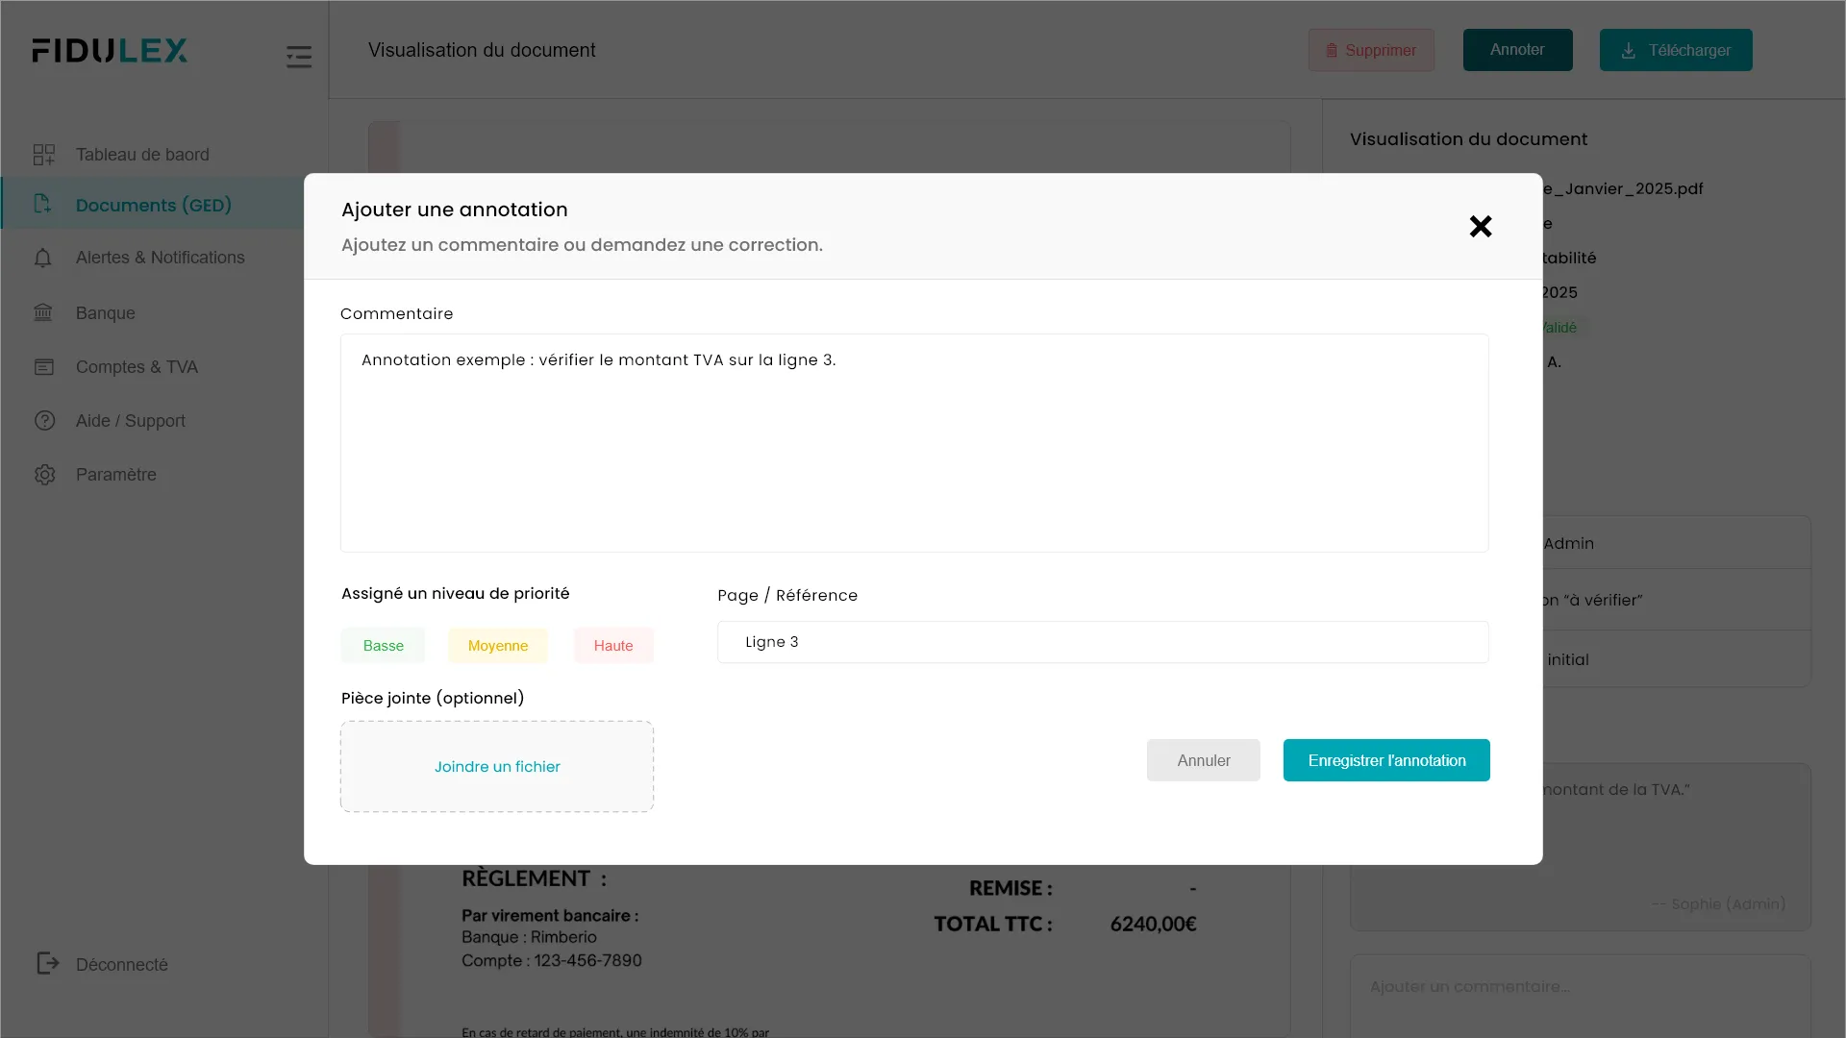This screenshot has height=1038, width=1846.
Task: Focus the Page / Référence field
Action: click(x=1102, y=642)
